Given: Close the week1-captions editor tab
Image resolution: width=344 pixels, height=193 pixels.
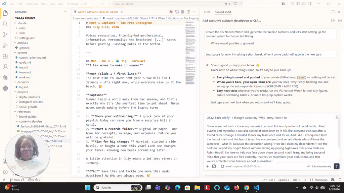Looking at the screenshot, I should 122,12.
